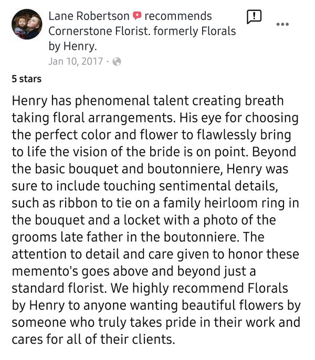The height and width of the screenshot is (360, 315).
Task: Click the "5 stars" rating label
Action: pos(27,79)
